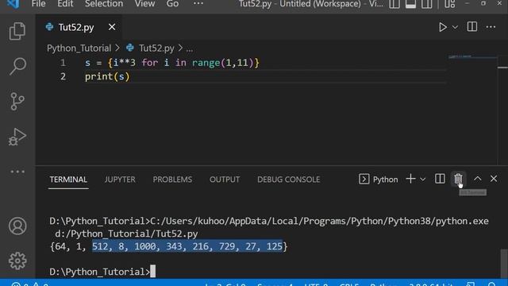Open the File menu
The image size is (508, 286).
(x=38, y=4)
